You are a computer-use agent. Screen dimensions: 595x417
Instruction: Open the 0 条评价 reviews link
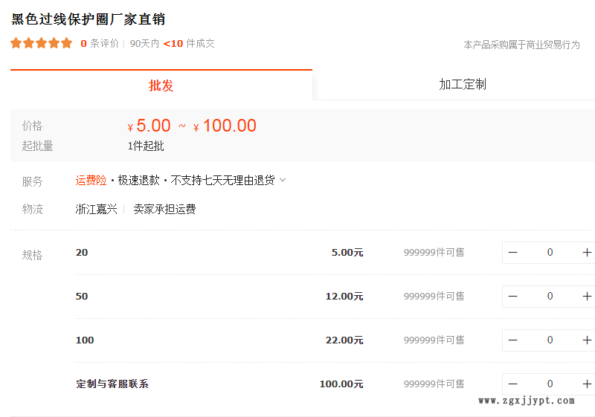click(x=100, y=43)
